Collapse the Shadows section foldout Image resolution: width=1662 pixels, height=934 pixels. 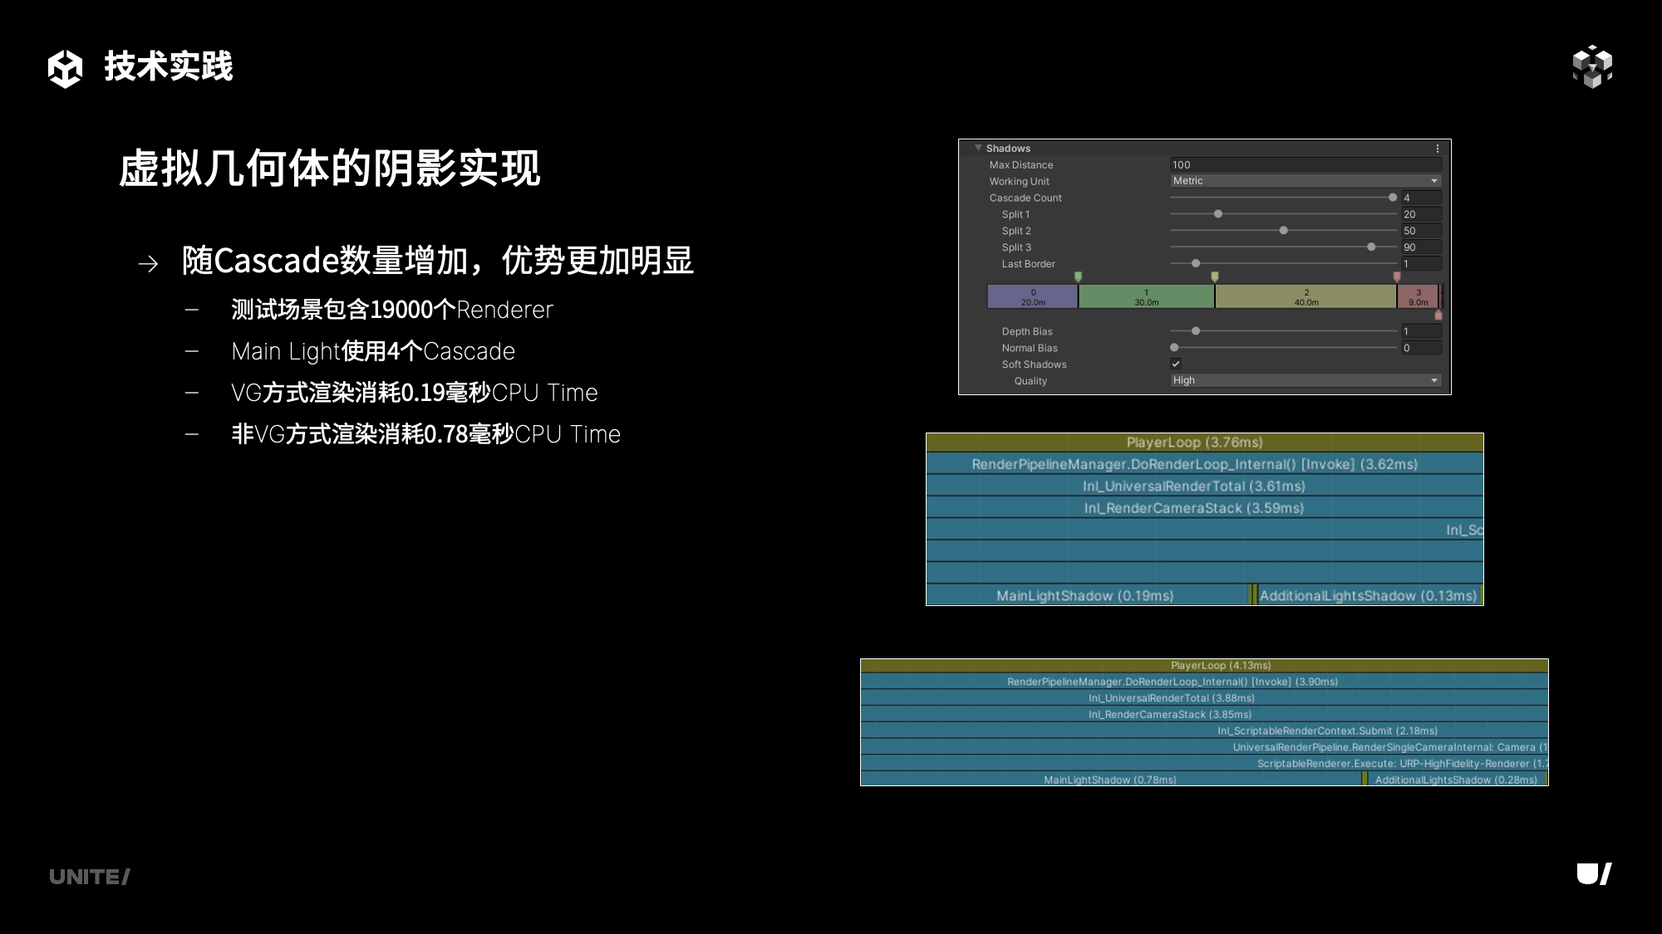(978, 148)
